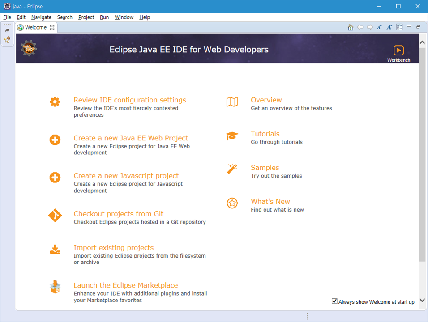Open the Samples link
Viewport: 428px width, 322px height.
pyautogui.click(x=265, y=167)
